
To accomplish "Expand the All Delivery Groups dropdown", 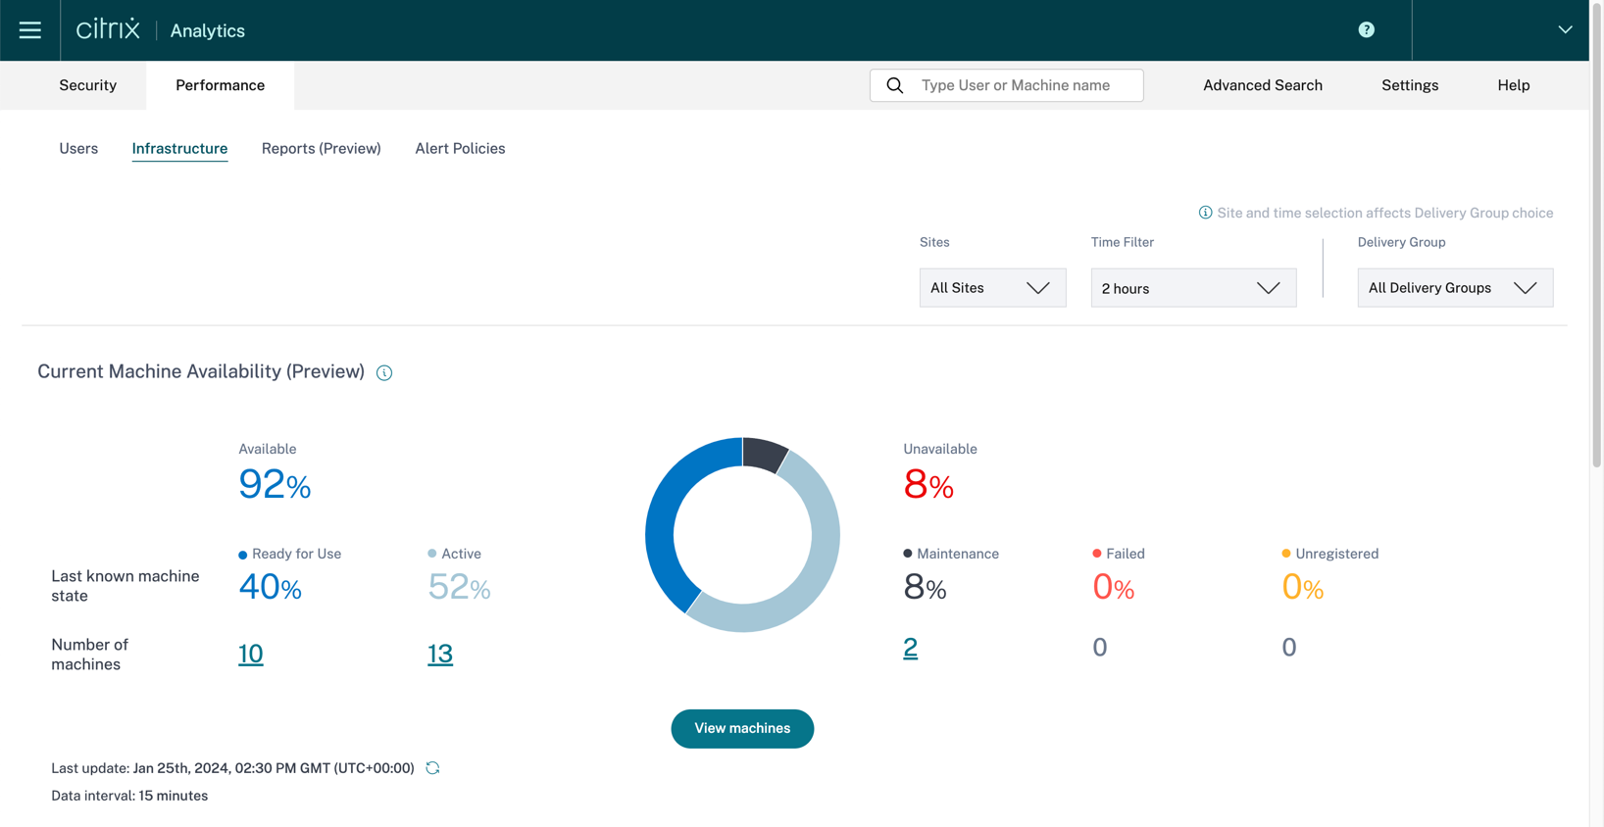I will pos(1454,288).
